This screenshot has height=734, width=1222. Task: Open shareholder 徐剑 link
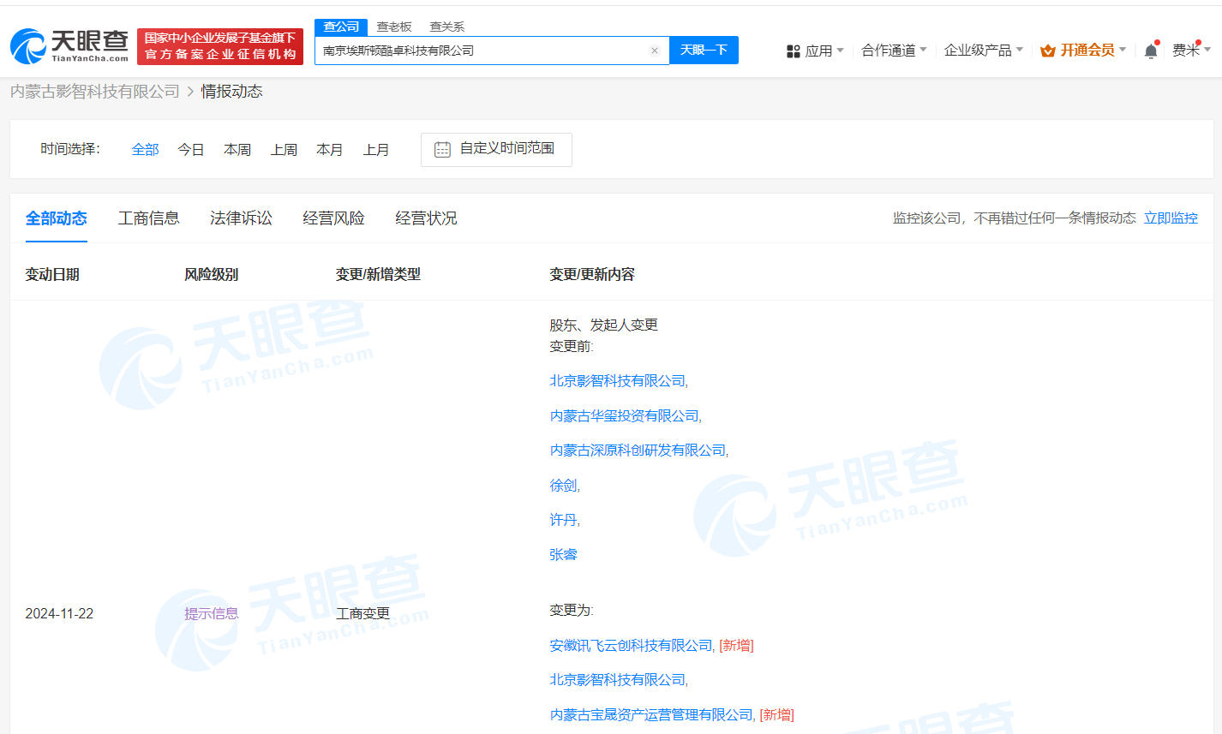click(x=563, y=486)
